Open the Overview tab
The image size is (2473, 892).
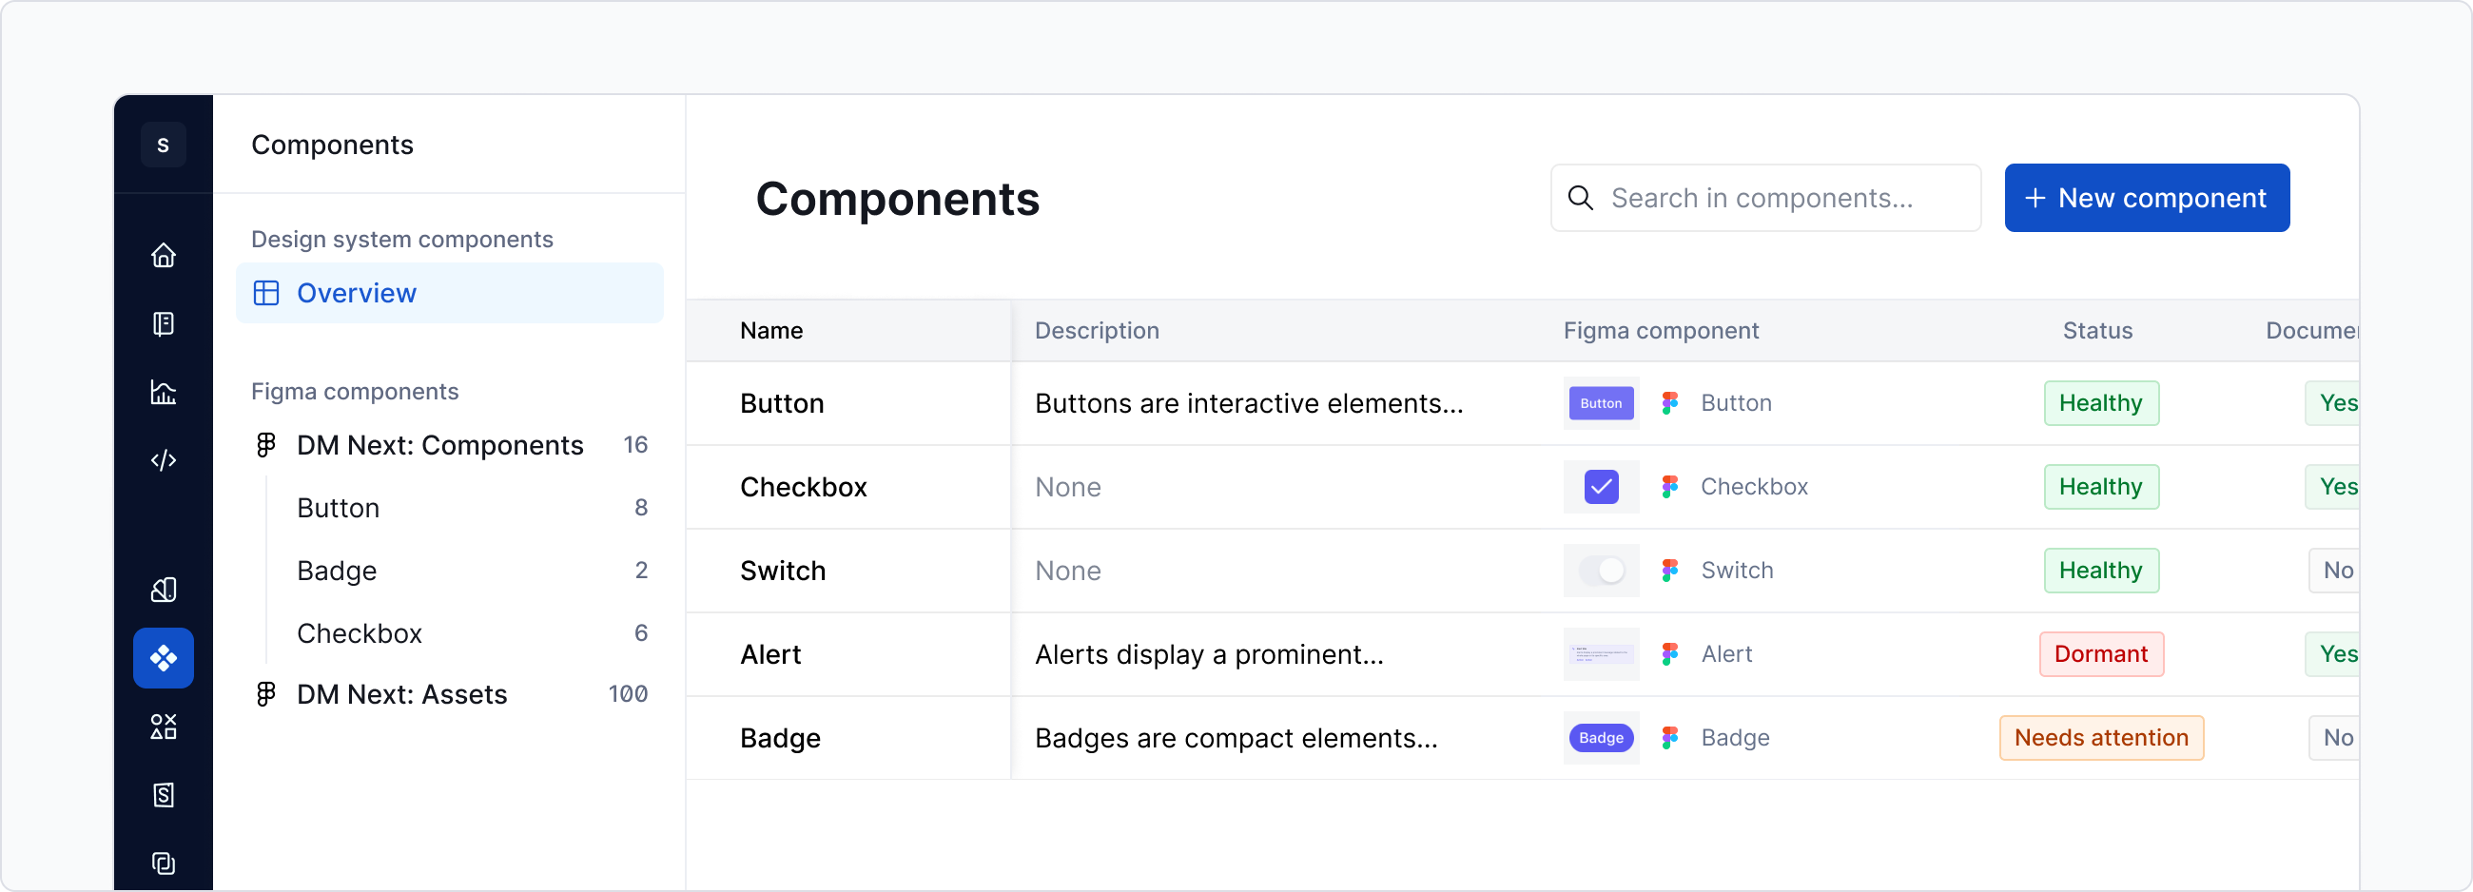[x=356, y=293]
